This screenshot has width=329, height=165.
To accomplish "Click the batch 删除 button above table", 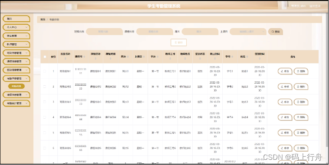I will pos(178,42).
